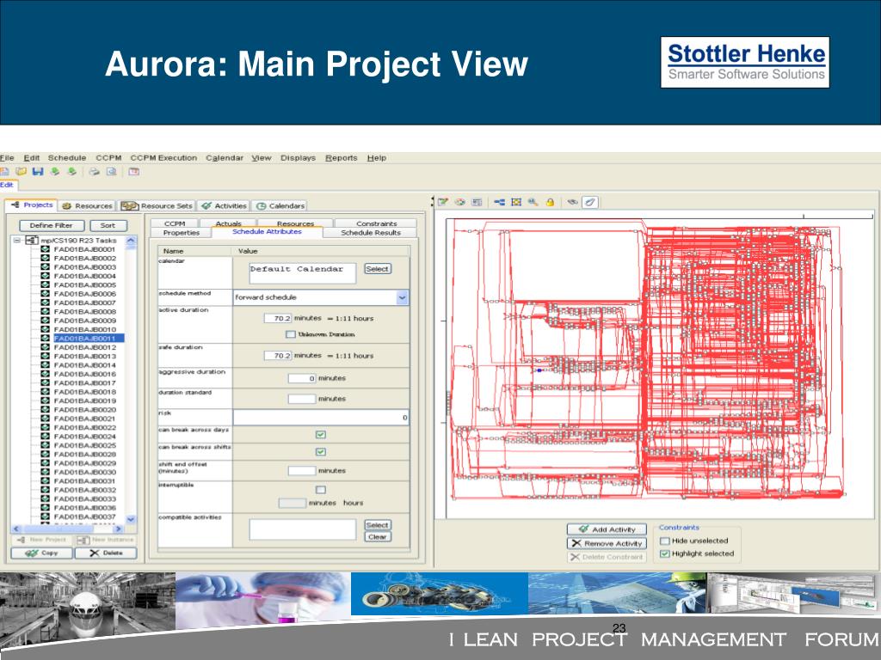
Task: Click the print preview magnifier icon
Action: tap(111, 172)
